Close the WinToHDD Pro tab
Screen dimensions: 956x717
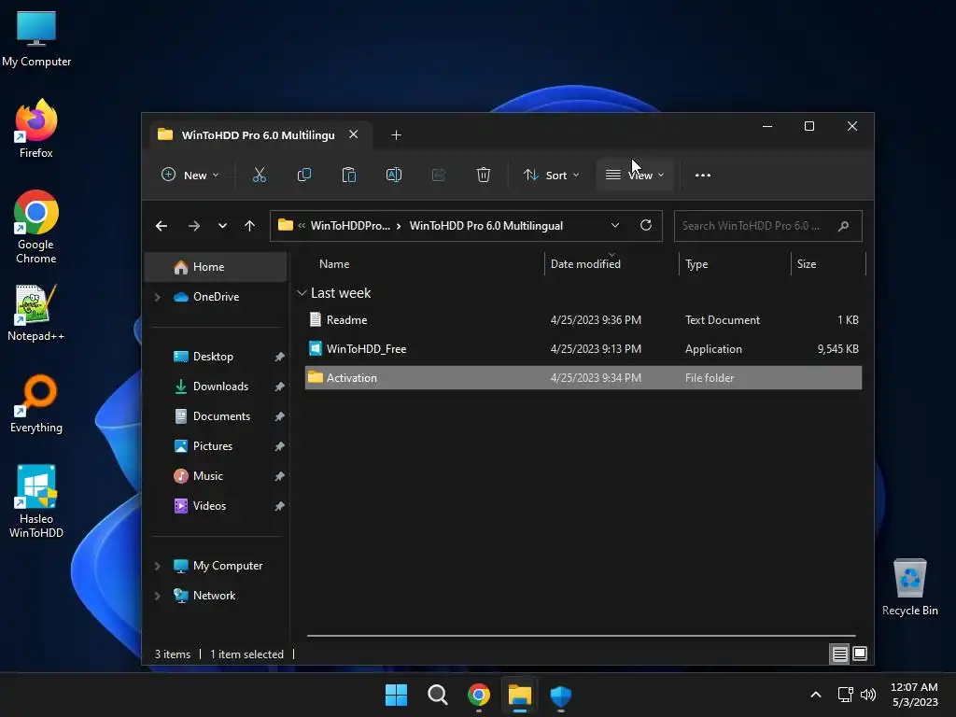[354, 134]
